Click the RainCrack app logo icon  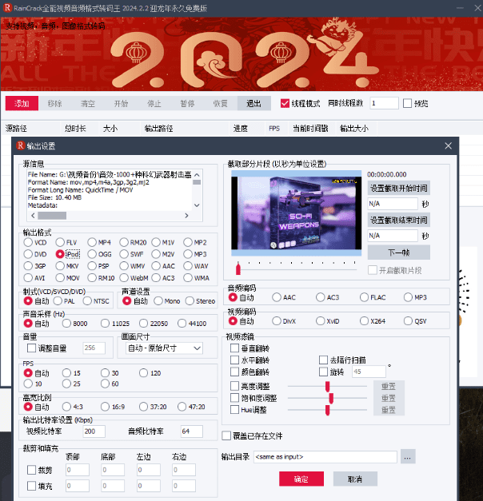[x=7, y=8]
